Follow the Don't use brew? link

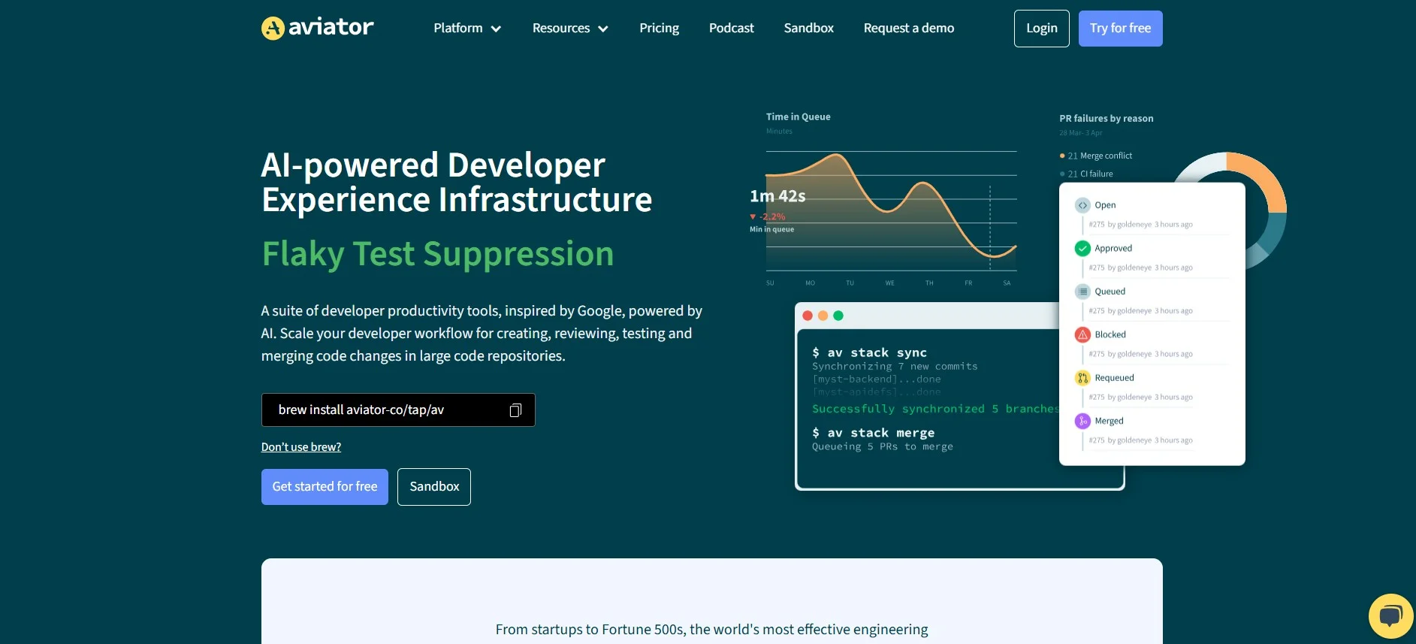tap(301, 447)
